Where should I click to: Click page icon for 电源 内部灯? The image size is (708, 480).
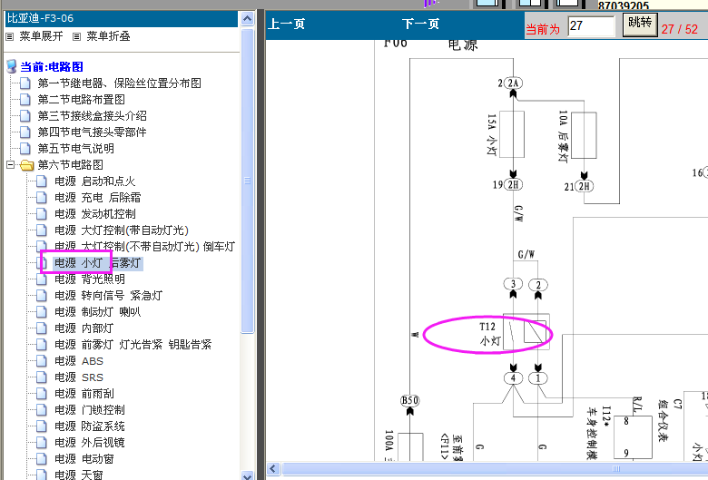(x=42, y=328)
